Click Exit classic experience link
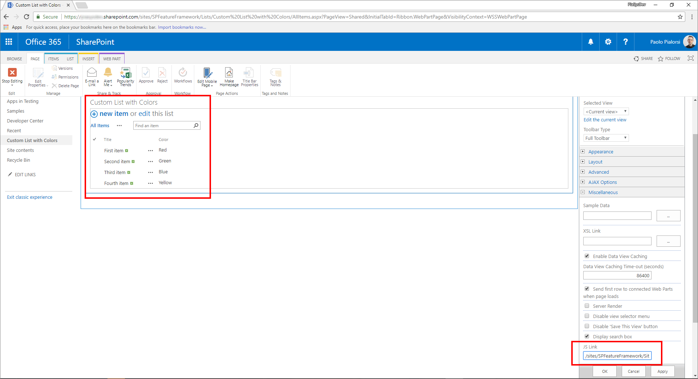The width and height of the screenshot is (698, 379). 29,197
